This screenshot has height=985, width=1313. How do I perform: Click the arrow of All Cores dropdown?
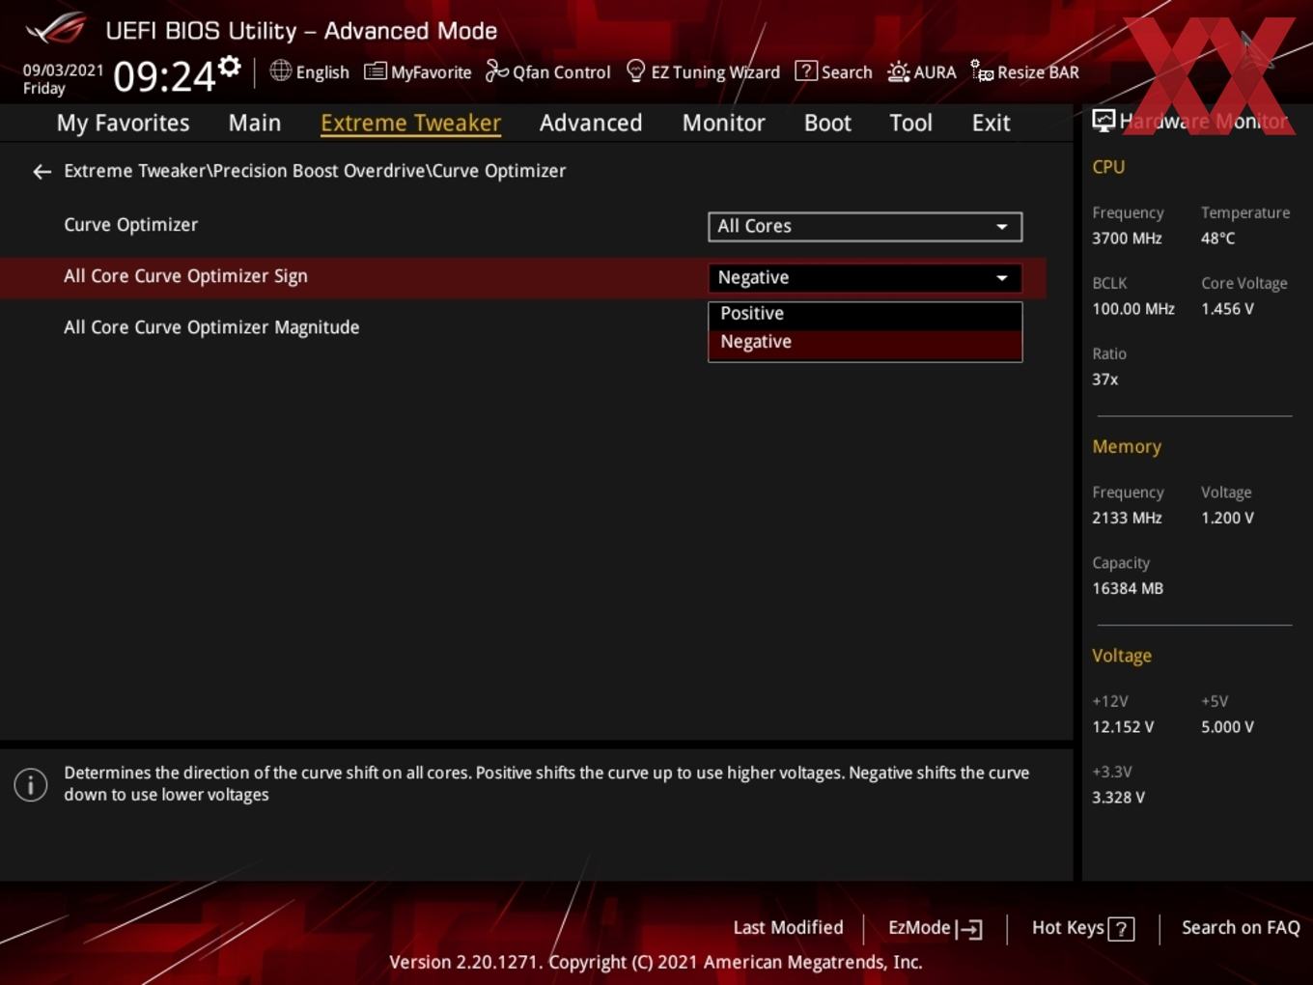click(1002, 227)
